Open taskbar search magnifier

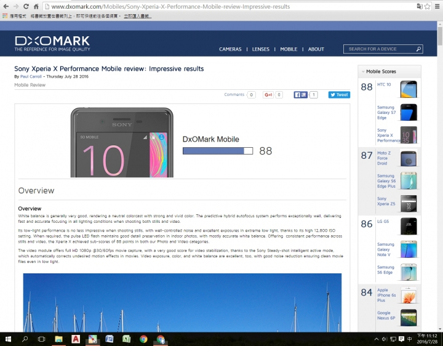[25, 339]
